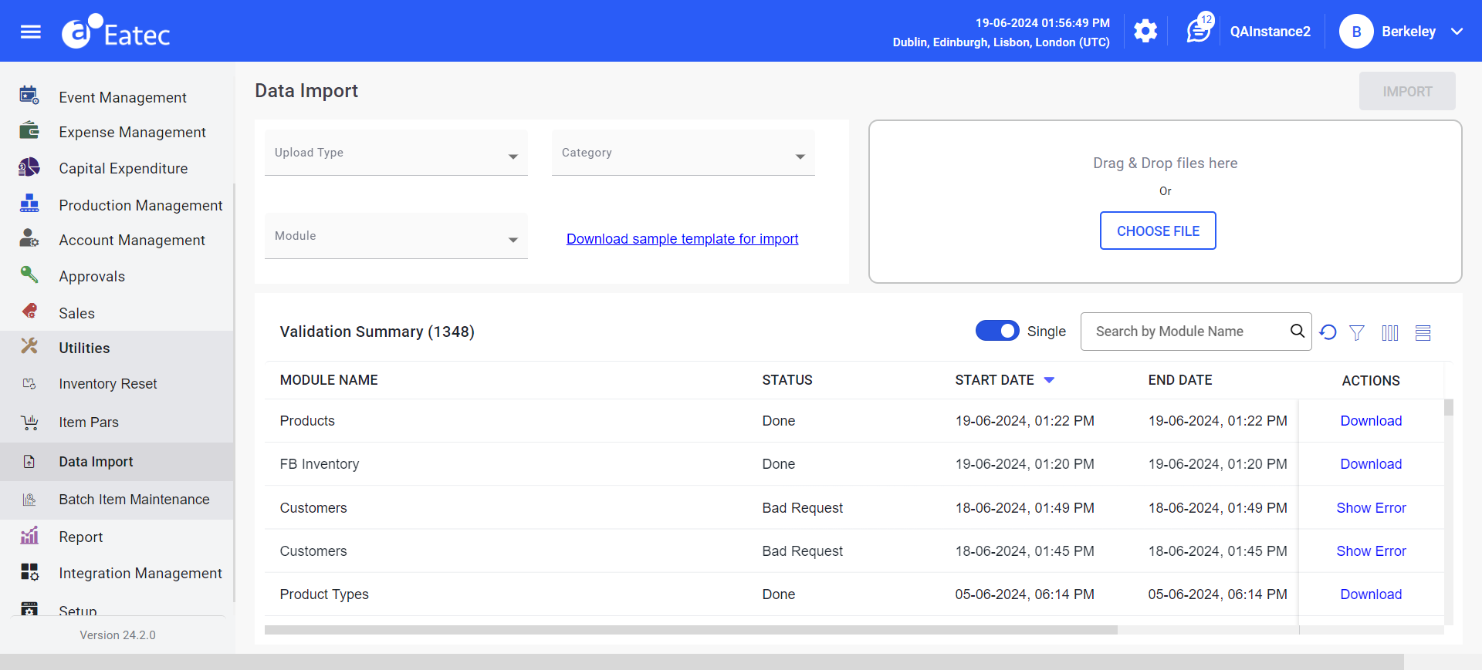Go to Batch Item Maintenance
The height and width of the screenshot is (670, 1482).
[134, 499]
